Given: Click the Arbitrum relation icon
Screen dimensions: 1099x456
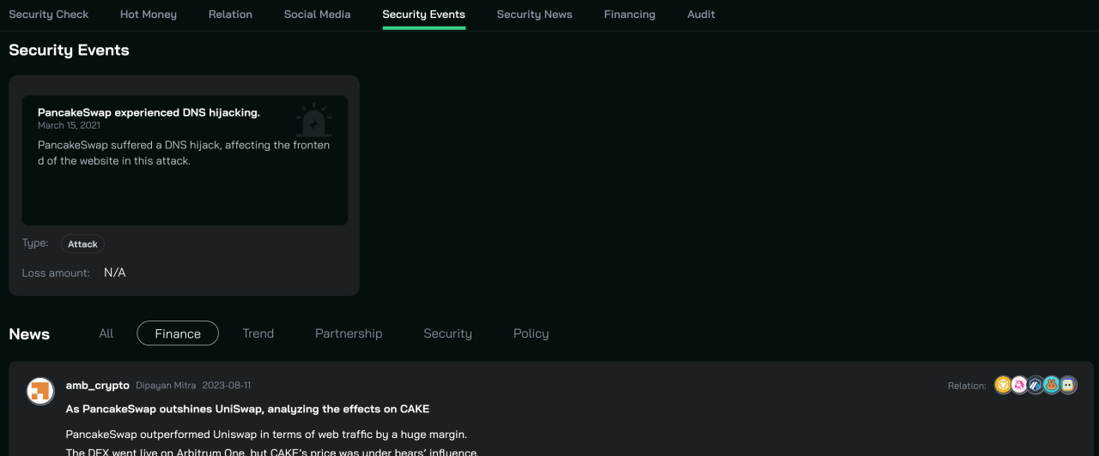Looking at the screenshot, I should (x=1035, y=385).
